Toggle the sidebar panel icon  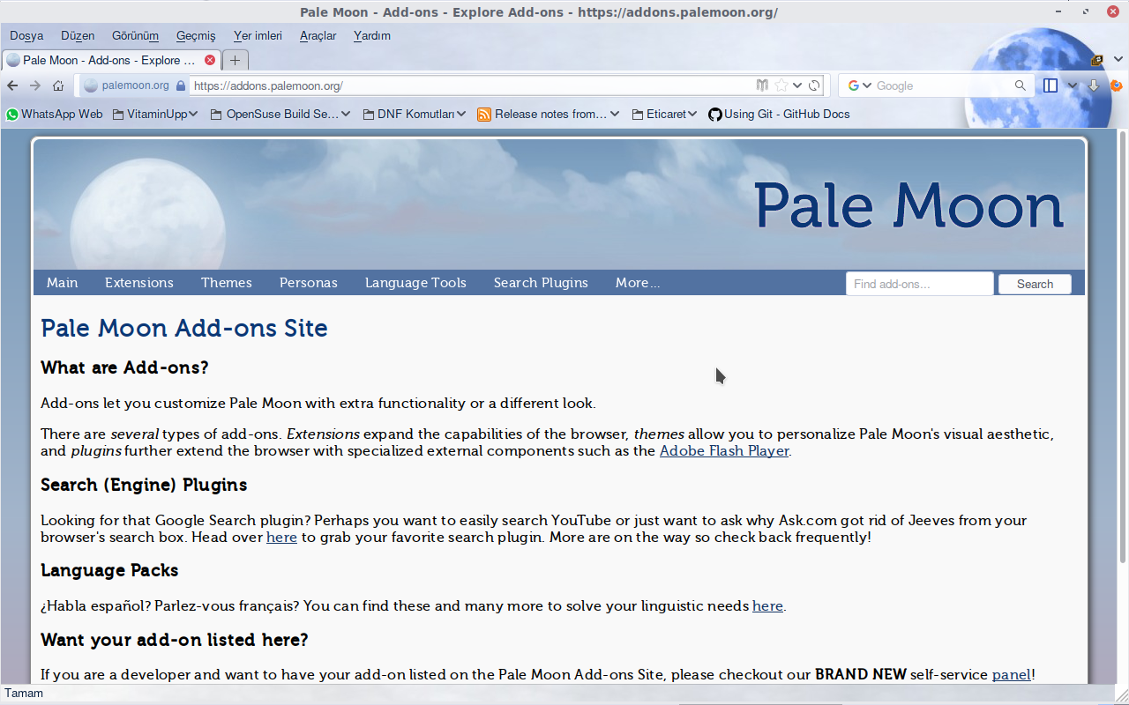tap(1050, 85)
